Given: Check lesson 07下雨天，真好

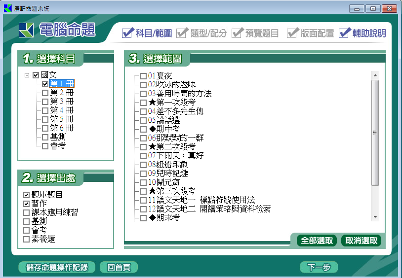Looking at the screenshot, I should pos(143,156).
